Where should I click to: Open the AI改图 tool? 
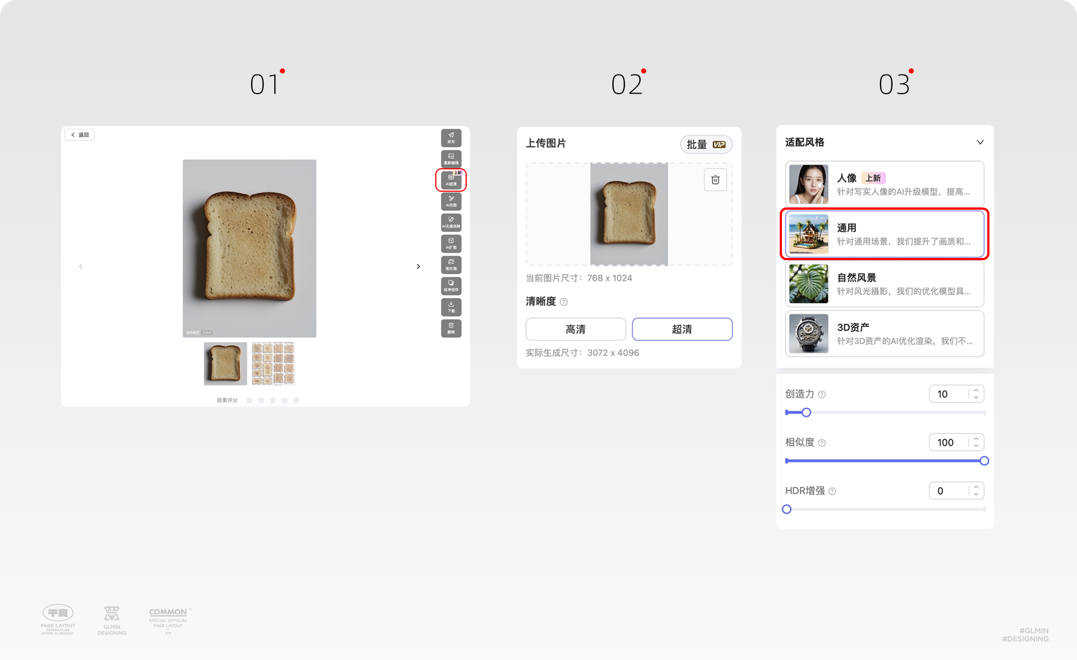click(451, 201)
